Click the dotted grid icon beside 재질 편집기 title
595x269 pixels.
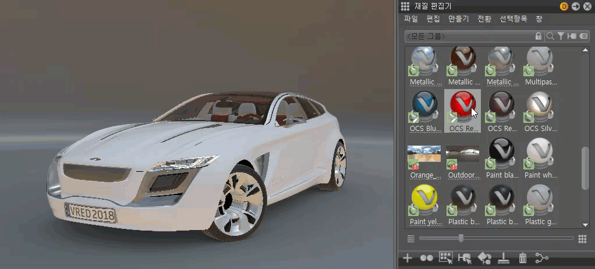[405, 6]
